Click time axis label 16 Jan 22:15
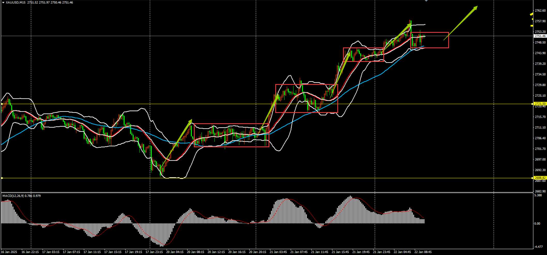This screenshot has width=547, height=255. [x=30, y=252]
